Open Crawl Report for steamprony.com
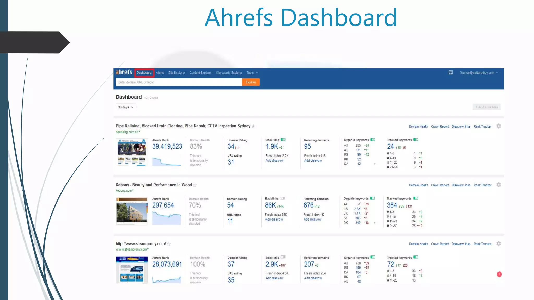The height and width of the screenshot is (300, 534). point(440,244)
